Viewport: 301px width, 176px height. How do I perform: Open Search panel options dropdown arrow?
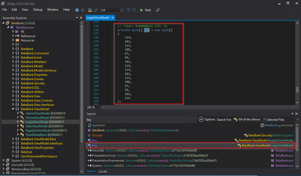click(x=292, y=114)
